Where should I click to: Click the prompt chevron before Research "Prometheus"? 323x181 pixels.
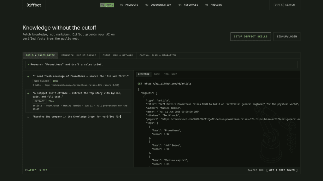(x=28, y=65)
